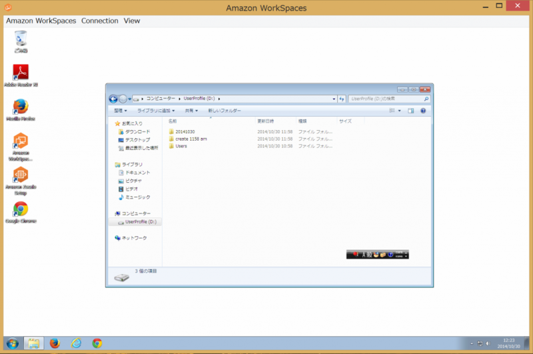Click the volume speaker tray icon
Screen dimensions: 533x354
488,343
